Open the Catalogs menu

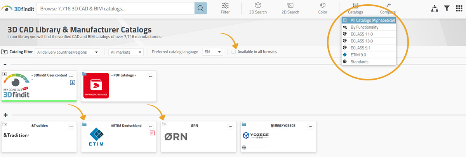[x=355, y=8]
